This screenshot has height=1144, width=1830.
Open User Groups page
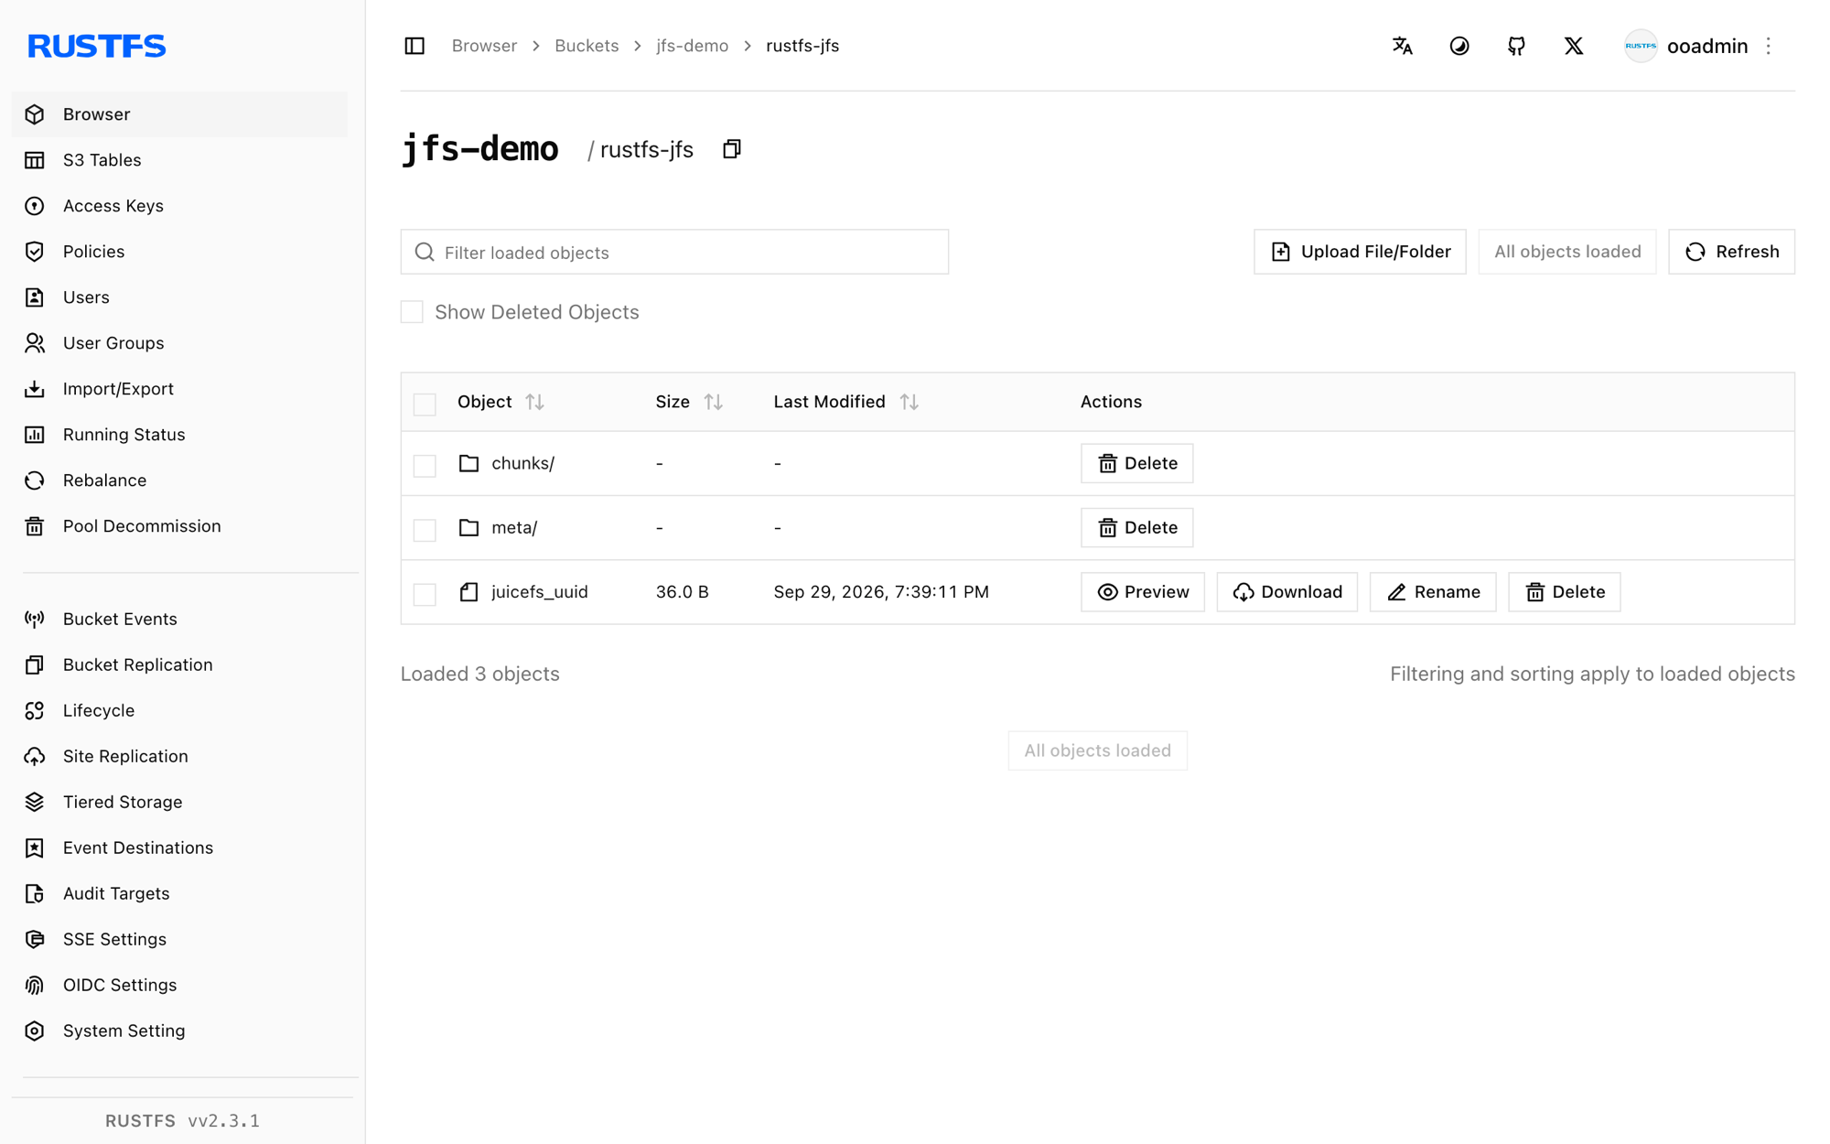tap(179, 343)
